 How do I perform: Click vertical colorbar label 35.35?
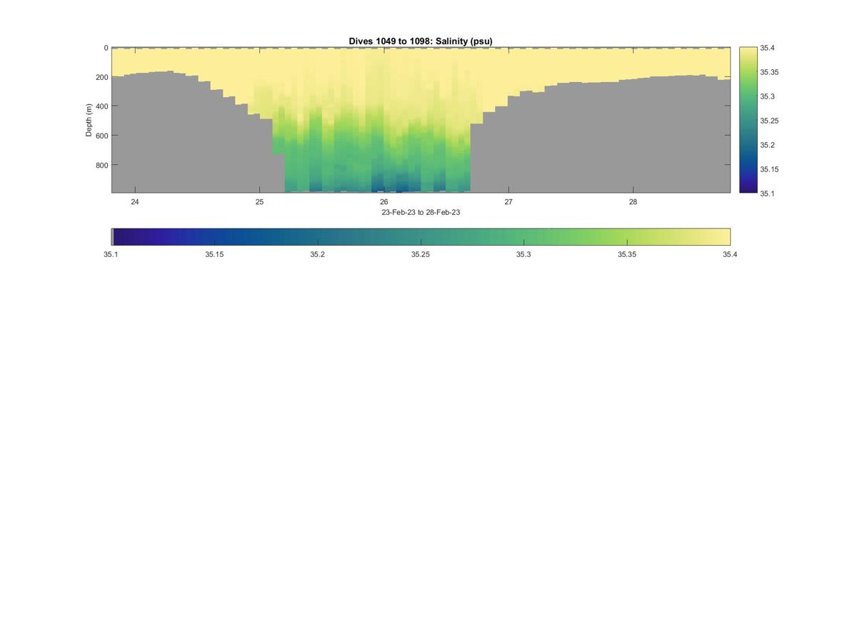coord(770,72)
